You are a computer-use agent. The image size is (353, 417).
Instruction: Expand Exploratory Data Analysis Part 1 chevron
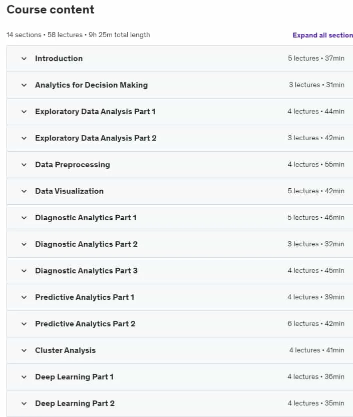click(24, 112)
